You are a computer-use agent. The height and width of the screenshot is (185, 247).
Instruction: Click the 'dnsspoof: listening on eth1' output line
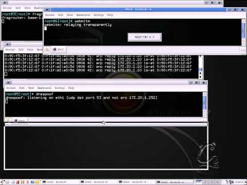tap(81, 98)
